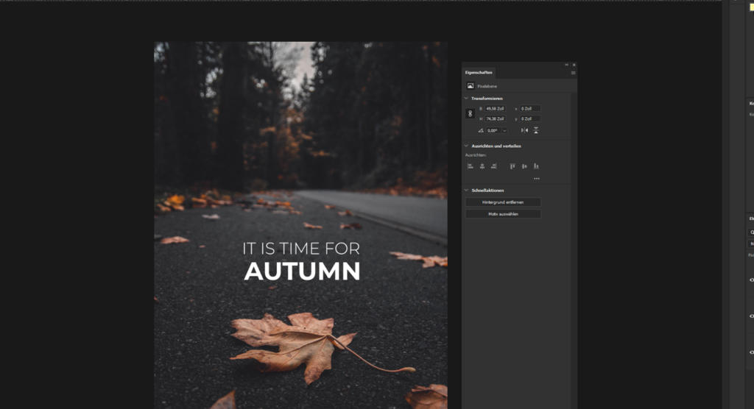This screenshot has width=754, height=409.
Task: Collapse the Schnellaktionen section
Action: click(466, 191)
